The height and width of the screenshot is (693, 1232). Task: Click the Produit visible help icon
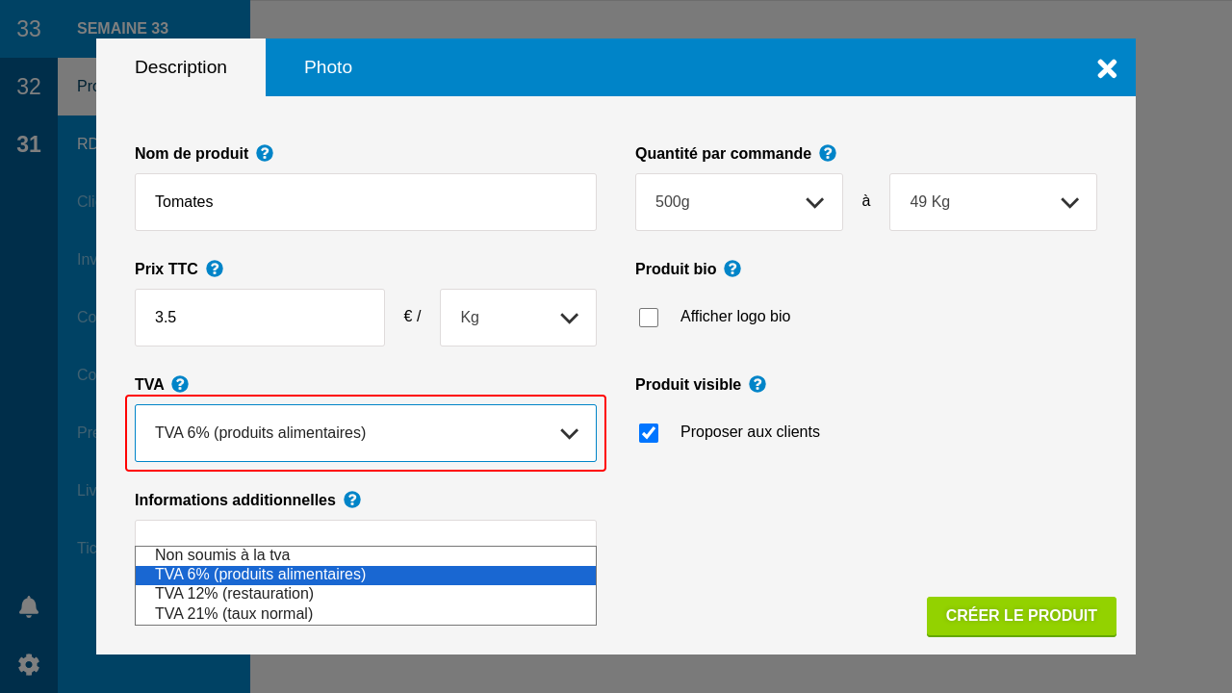pyautogui.click(x=757, y=384)
